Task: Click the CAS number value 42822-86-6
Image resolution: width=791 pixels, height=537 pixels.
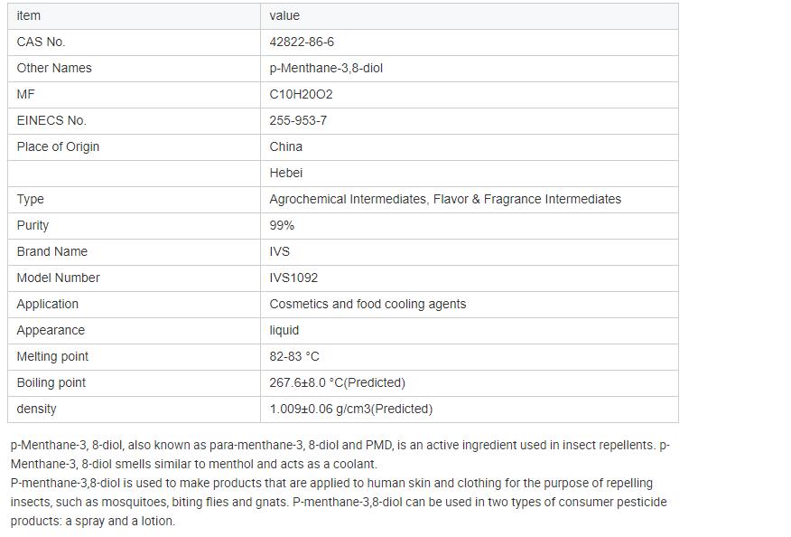Action: point(302,42)
